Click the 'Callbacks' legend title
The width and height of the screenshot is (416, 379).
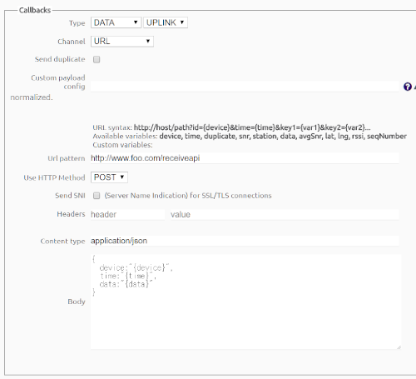coord(35,10)
